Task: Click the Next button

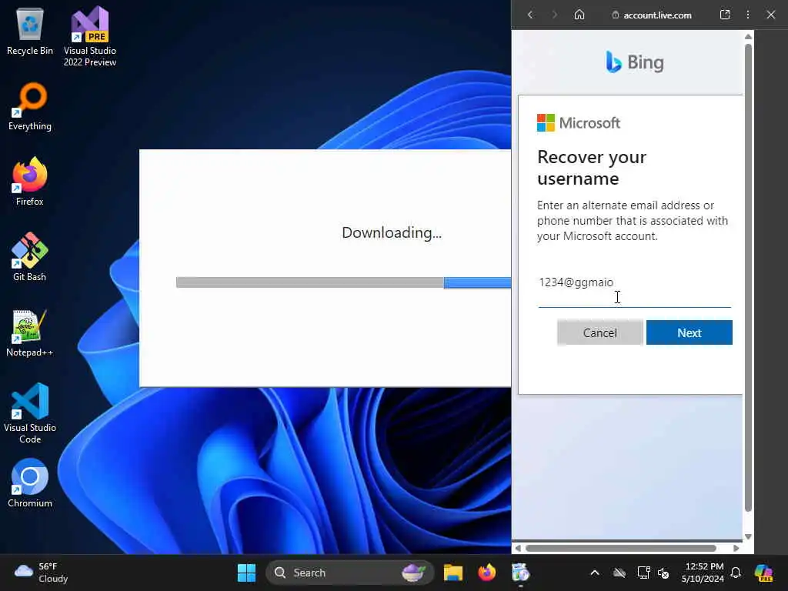Action: coord(689,332)
